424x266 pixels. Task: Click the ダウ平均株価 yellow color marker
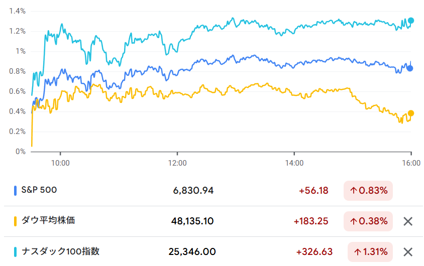tap(16, 221)
